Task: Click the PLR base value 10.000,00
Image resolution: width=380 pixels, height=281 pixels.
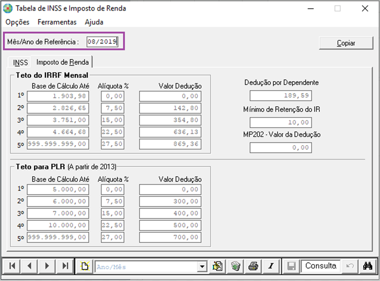Action: coord(58,225)
